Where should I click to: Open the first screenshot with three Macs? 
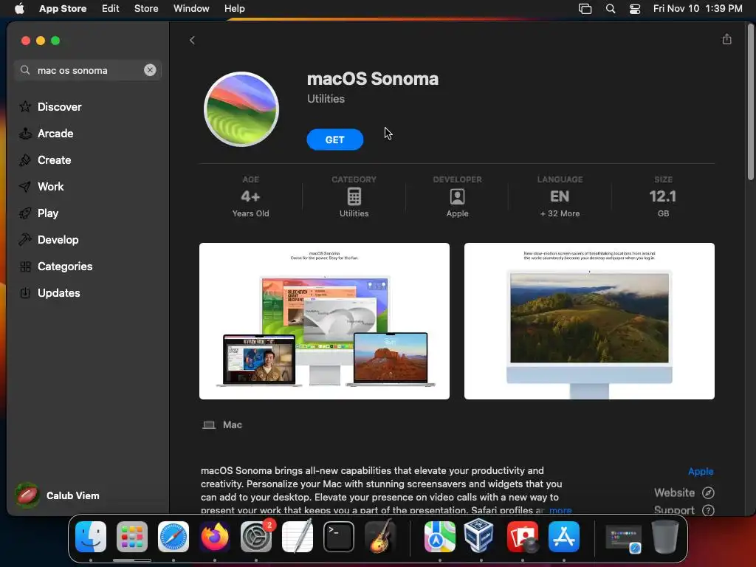(324, 321)
